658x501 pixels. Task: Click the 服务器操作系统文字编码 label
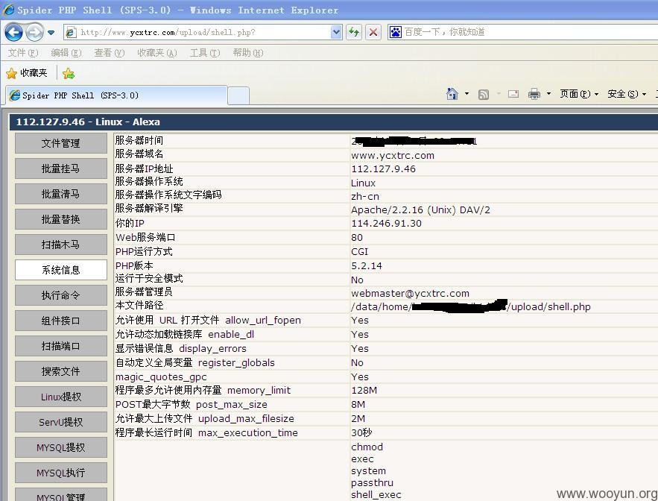point(168,195)
